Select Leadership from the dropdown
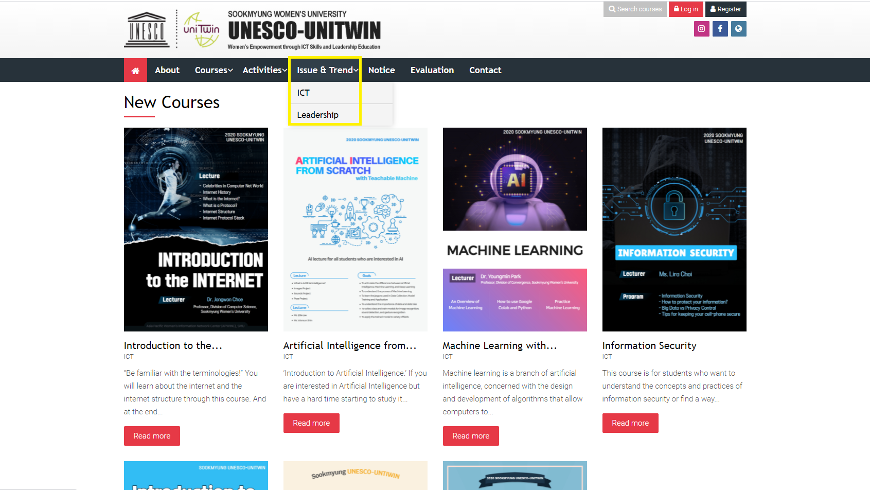Viewport: 870px width, 490px height. pos(342,115)
